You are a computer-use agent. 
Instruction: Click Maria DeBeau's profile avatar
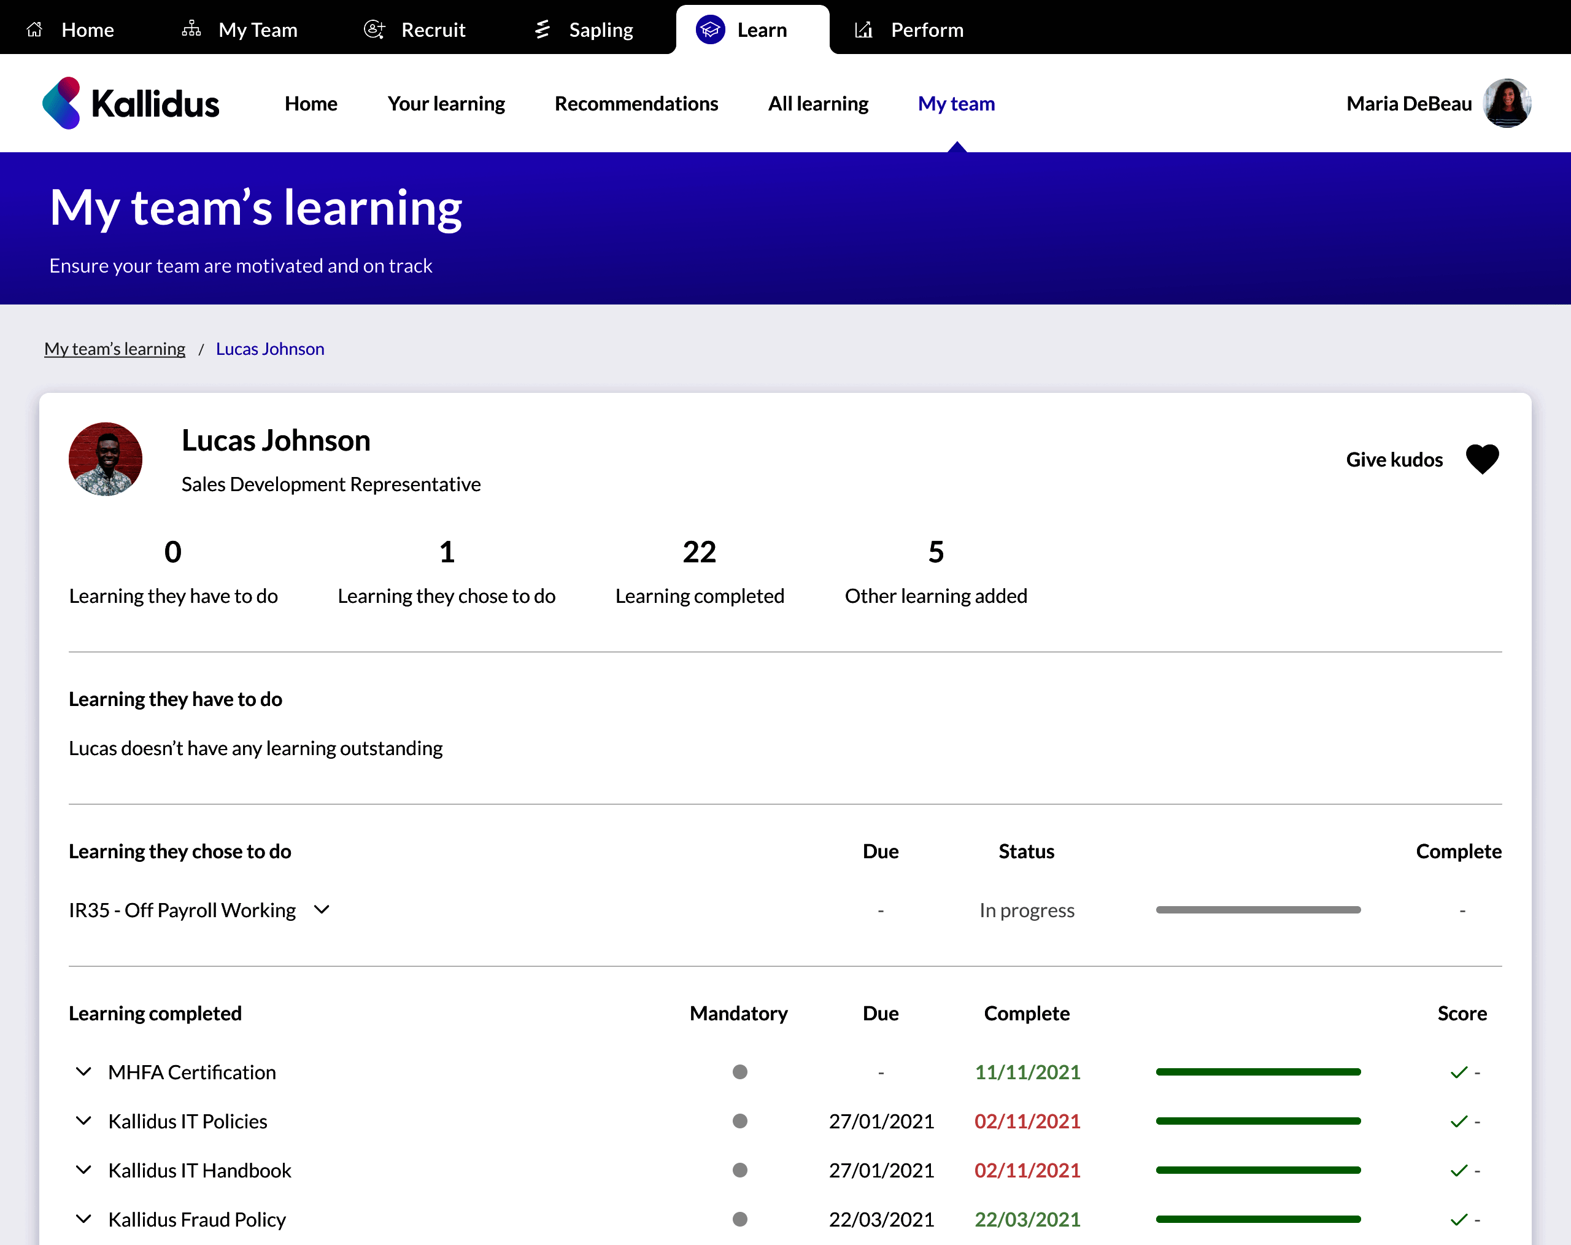click(x=1507, y=104)
